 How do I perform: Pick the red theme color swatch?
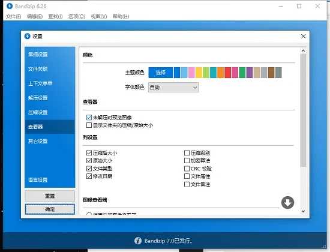click(228, 73)
